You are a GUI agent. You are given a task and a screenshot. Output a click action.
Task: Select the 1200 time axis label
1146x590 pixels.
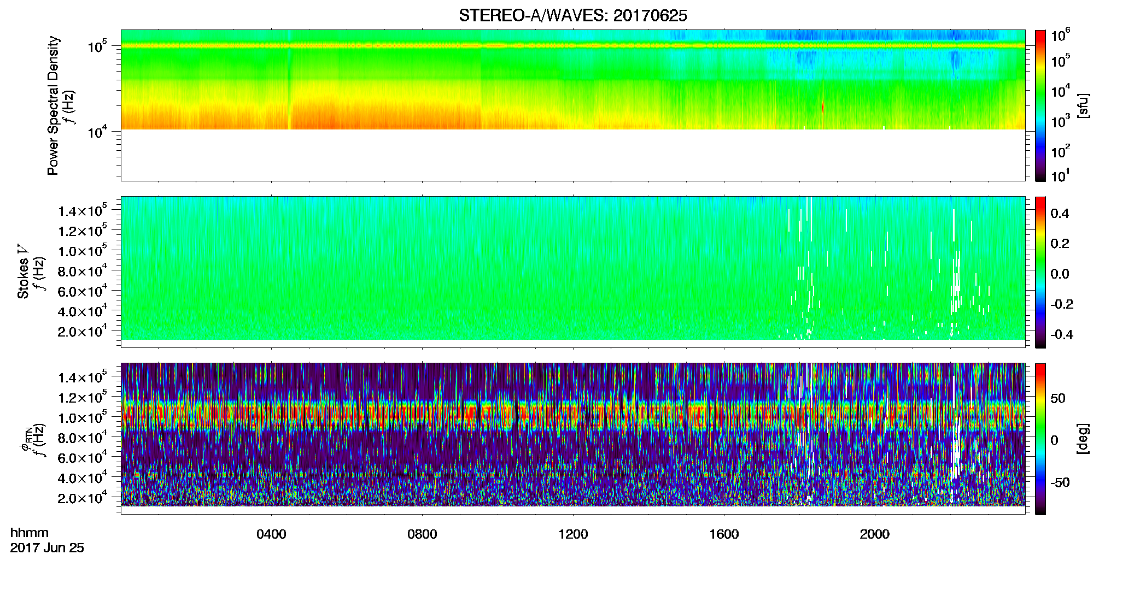click(573, 534)
